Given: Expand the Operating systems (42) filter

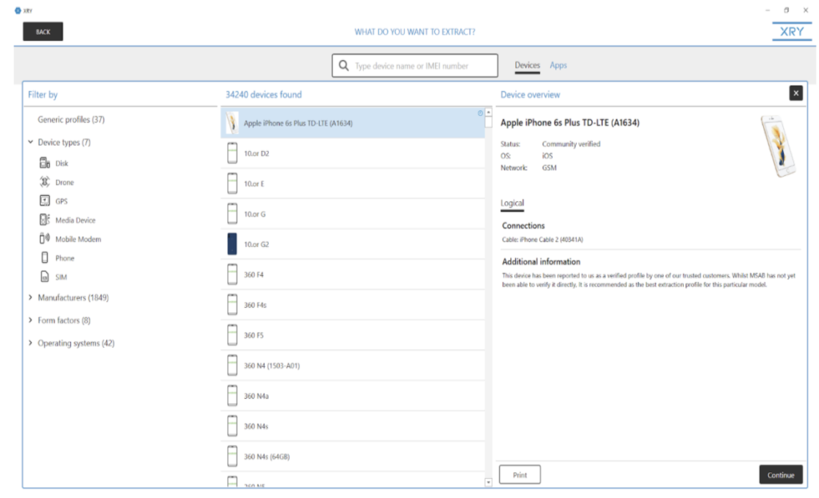Looking at the screenshot, I should tap(30, 343).
